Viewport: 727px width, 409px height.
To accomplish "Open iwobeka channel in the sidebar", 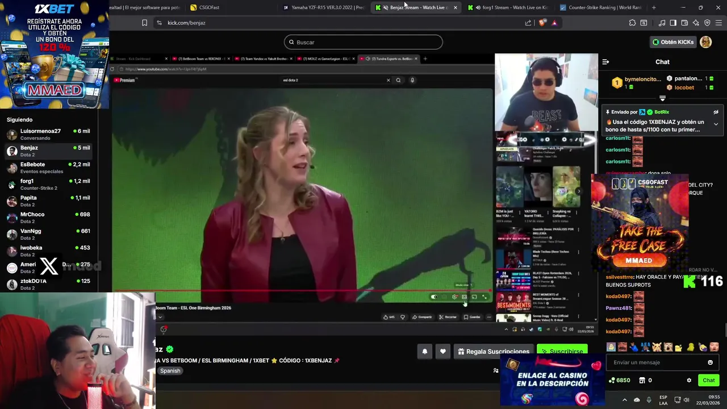I will pyautogui.click(x=49, y=251).
